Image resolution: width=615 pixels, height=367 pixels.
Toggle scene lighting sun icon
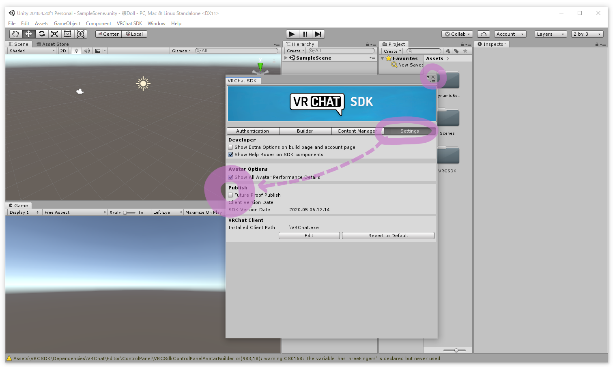76,51
